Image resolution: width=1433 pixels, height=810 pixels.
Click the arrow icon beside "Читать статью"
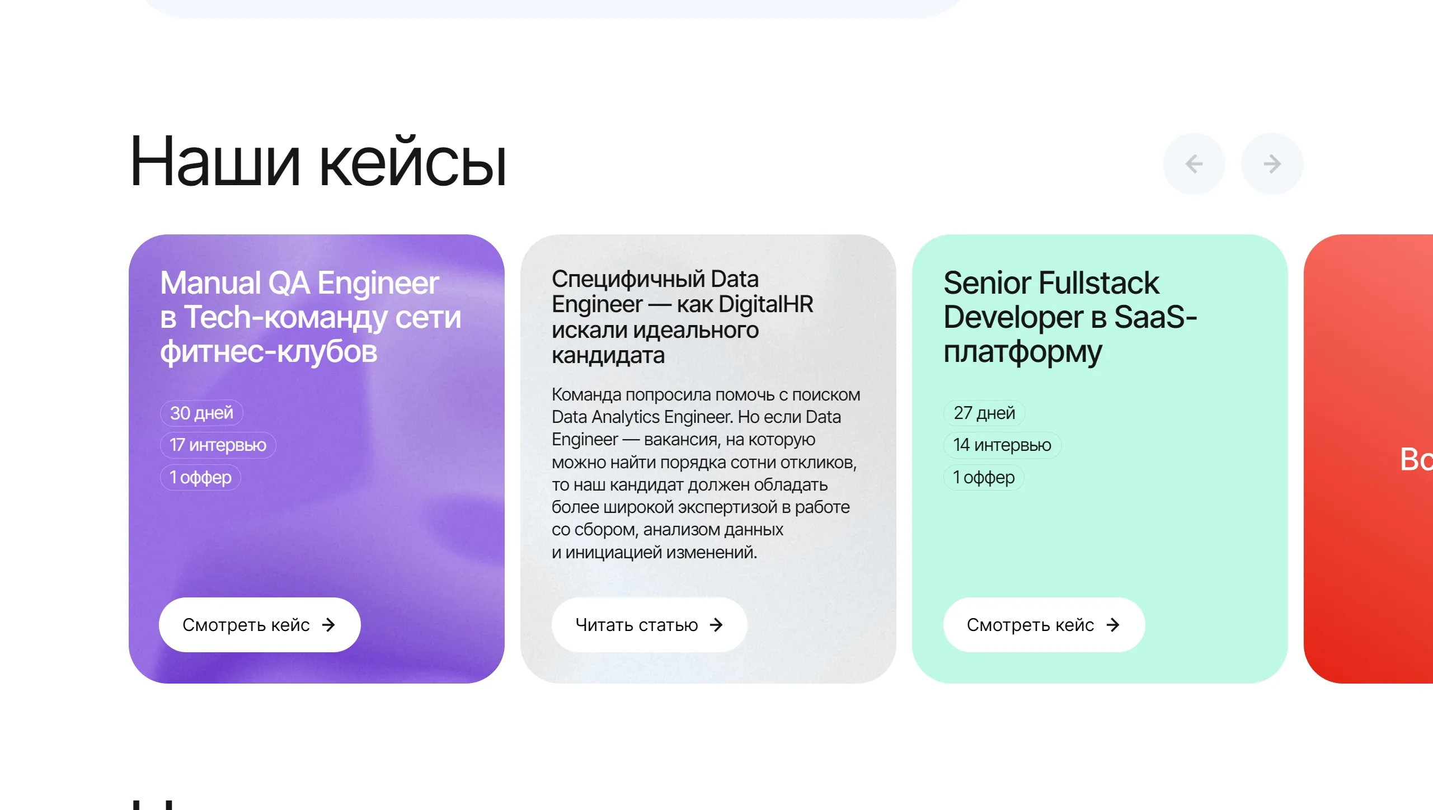tap(716, 624)
